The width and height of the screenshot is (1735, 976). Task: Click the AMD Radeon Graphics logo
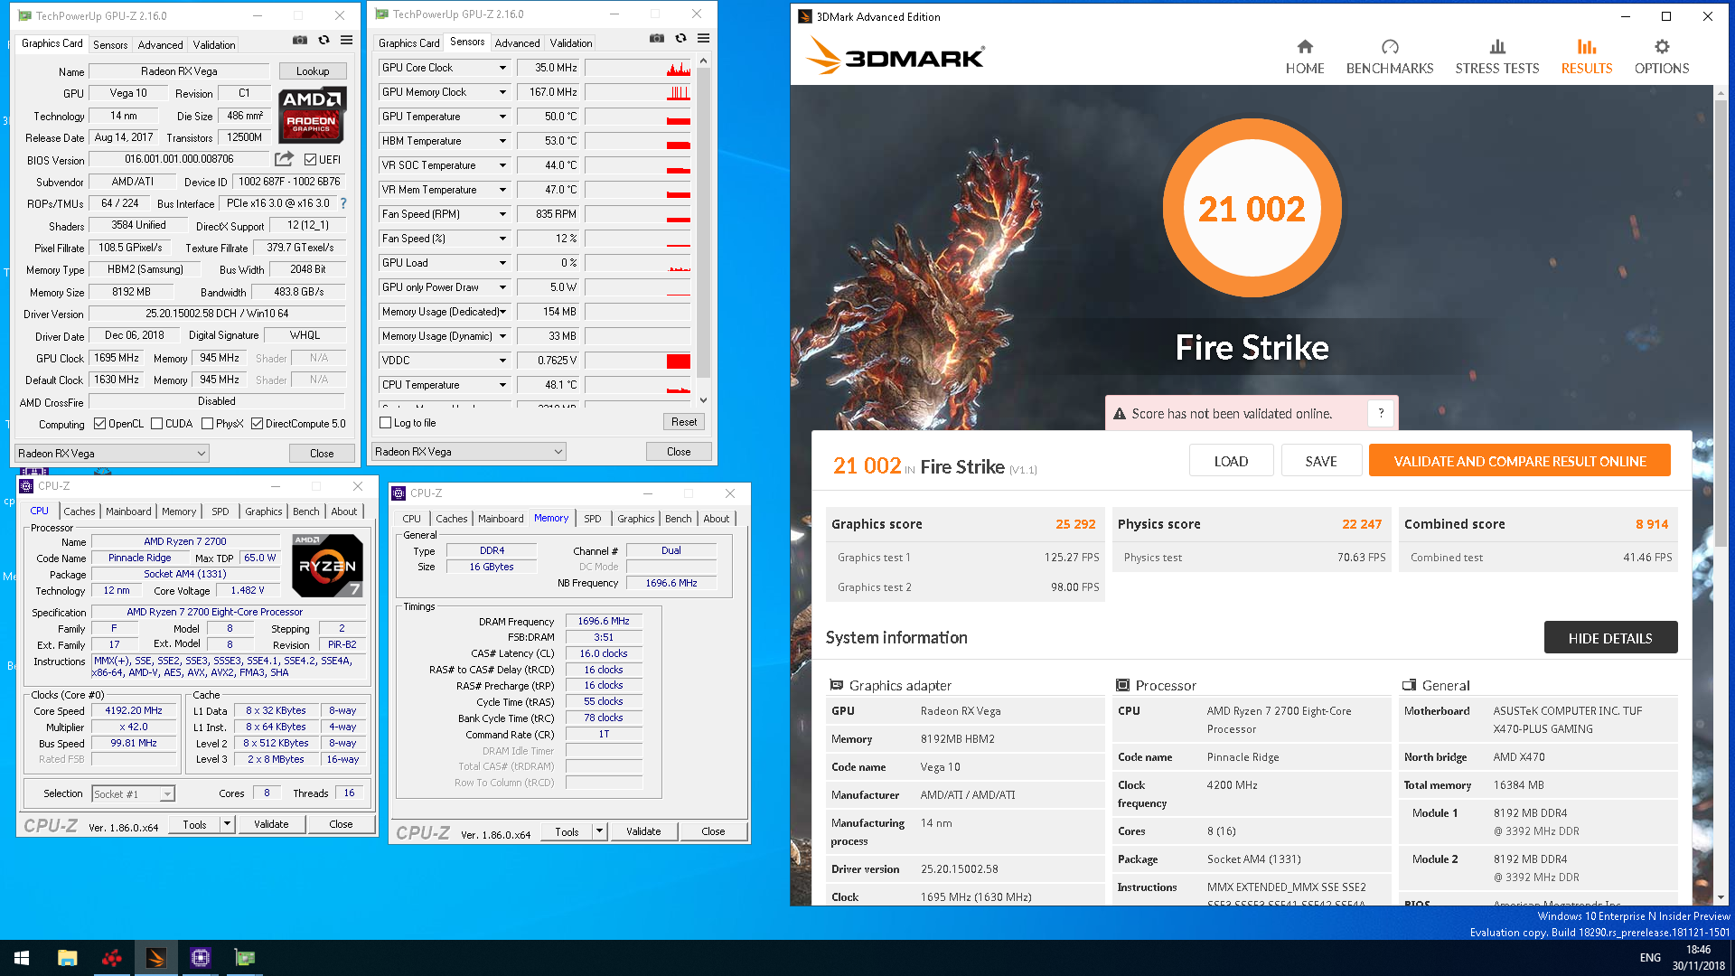(312, 115)
